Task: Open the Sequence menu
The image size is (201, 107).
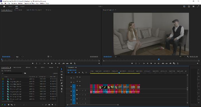Action: point(14,3)
